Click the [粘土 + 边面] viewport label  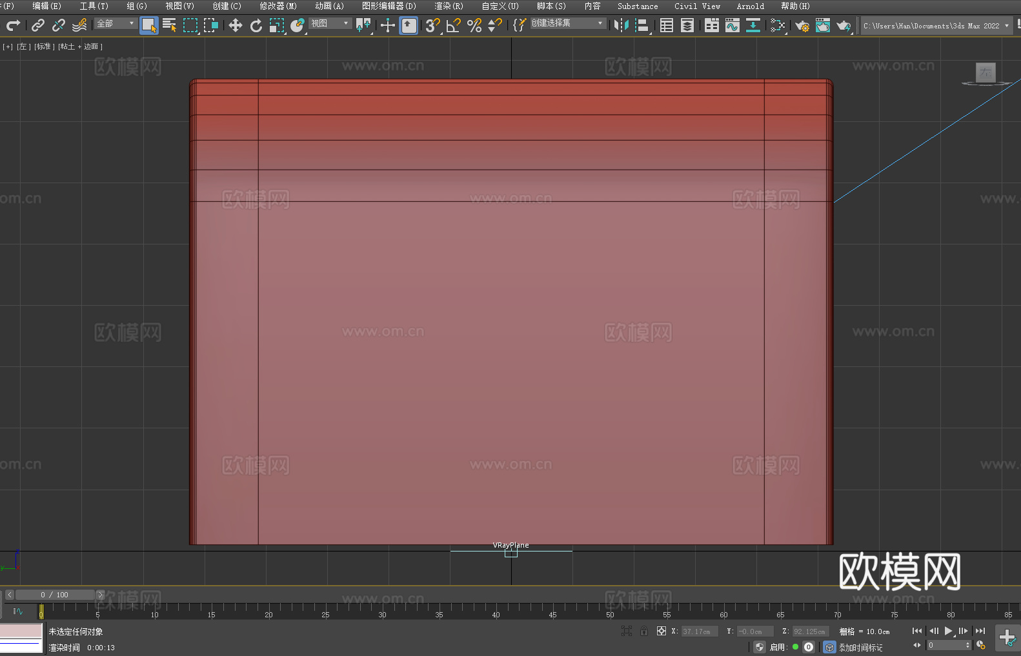click(80, 46)
